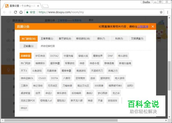
Task: Select the CS:GO category
Action: [42, 78]
